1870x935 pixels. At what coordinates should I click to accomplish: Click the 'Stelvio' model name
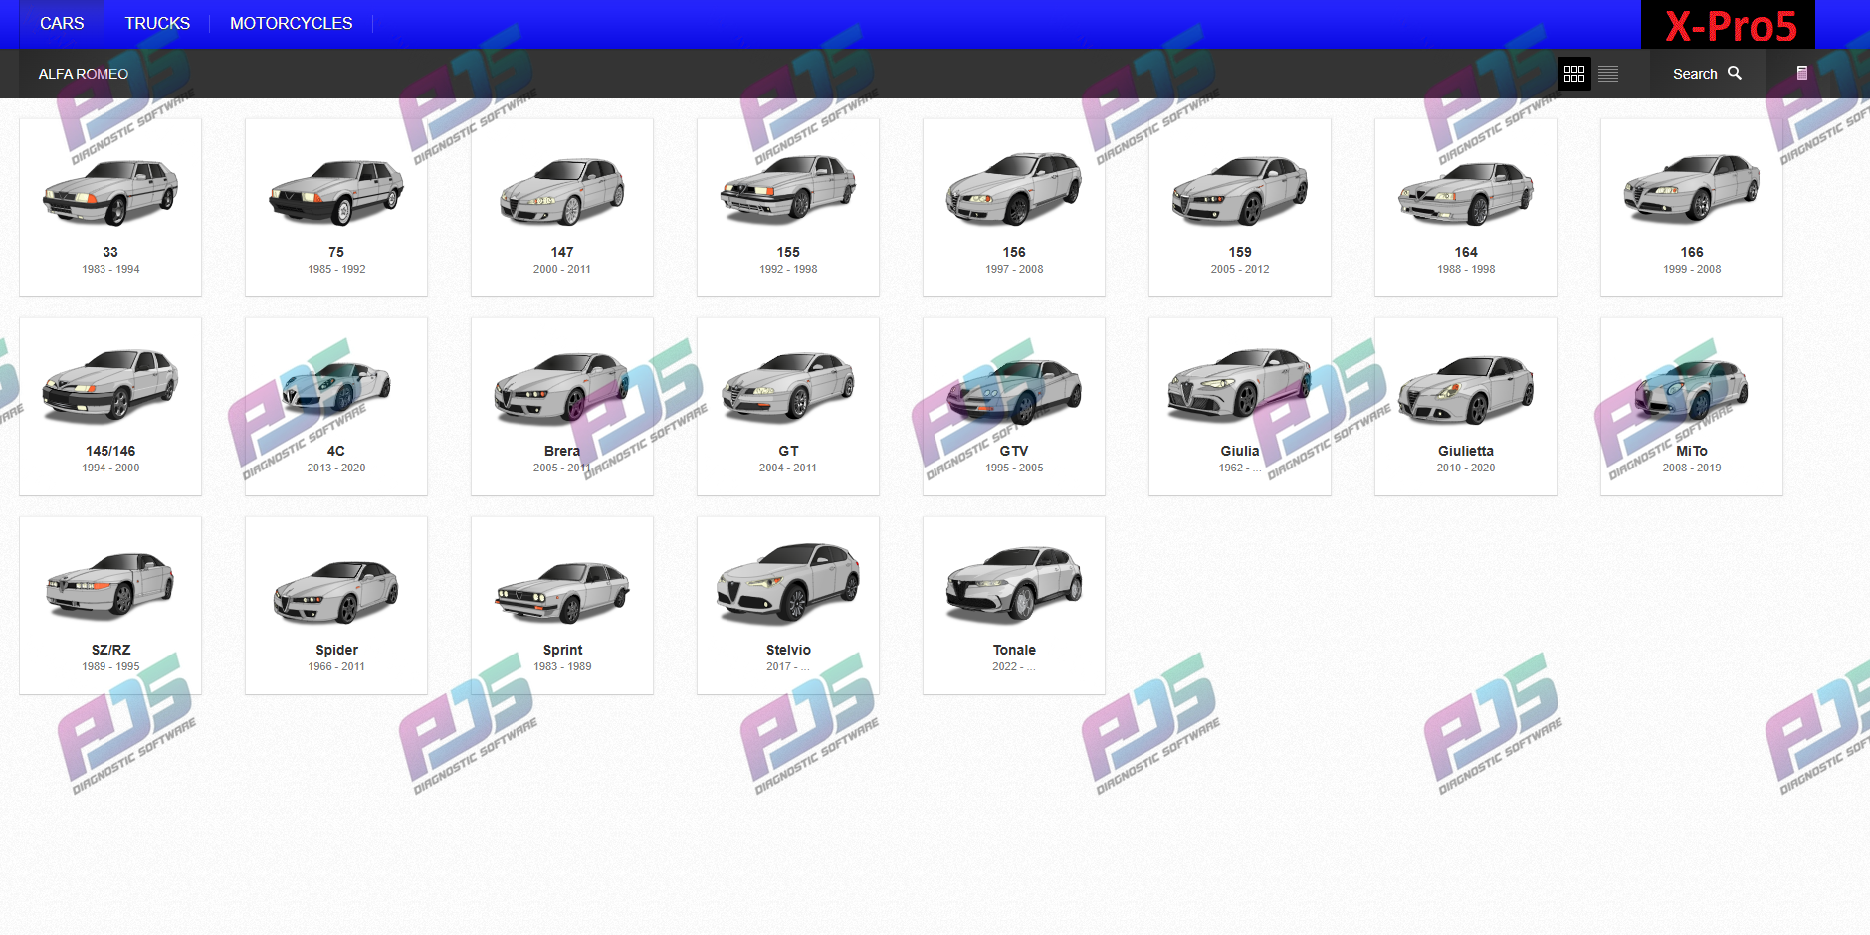point(788,650)
